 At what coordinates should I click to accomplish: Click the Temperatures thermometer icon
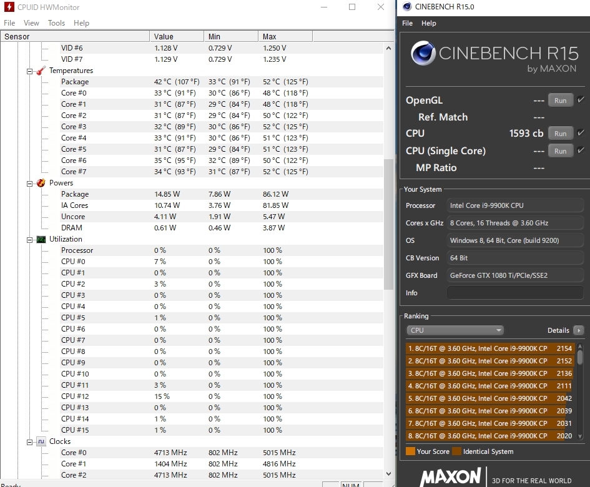click(x=41, y=71)
